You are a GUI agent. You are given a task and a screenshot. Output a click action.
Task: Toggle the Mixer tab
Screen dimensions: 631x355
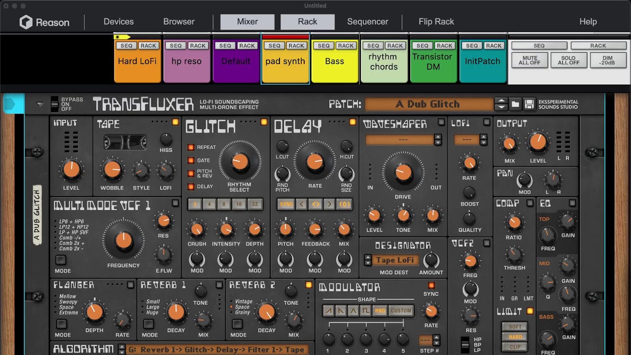[247, 22]
